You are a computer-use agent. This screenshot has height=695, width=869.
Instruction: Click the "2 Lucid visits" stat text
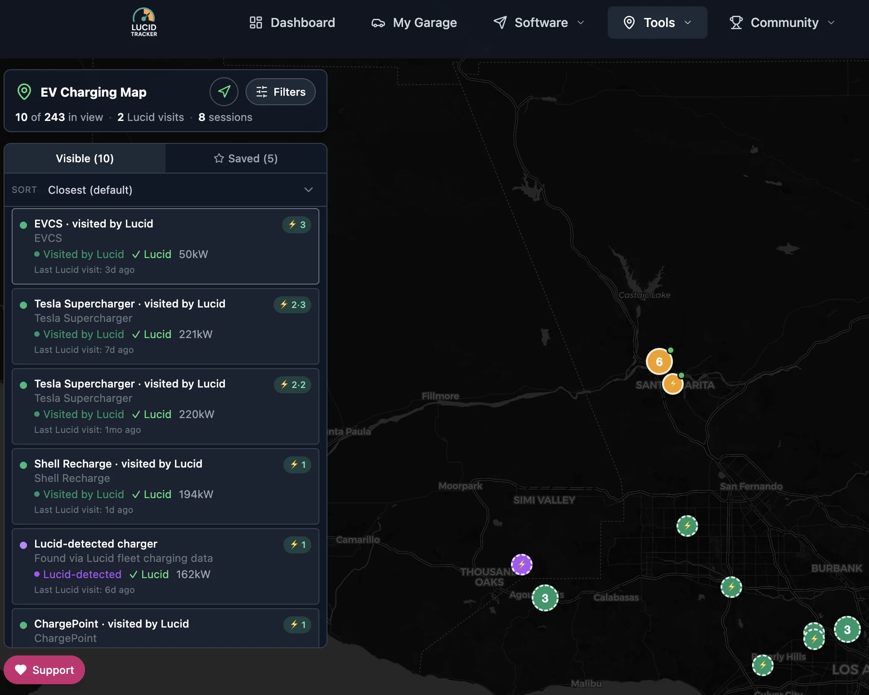pos(151,117)
